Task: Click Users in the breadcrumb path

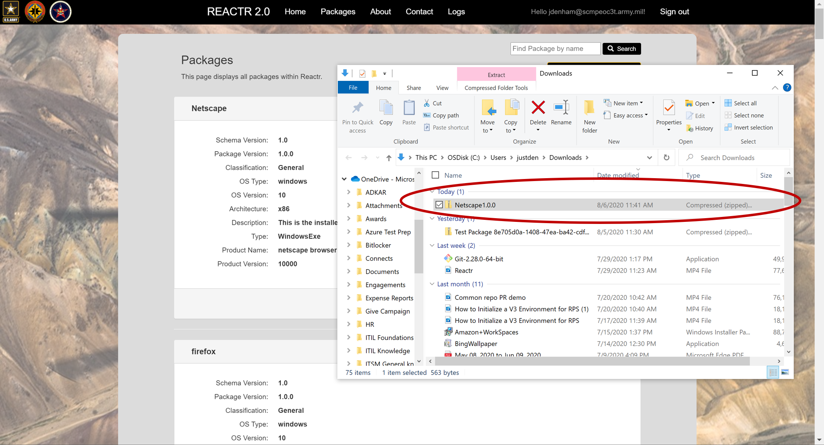Action: point(498,158)
